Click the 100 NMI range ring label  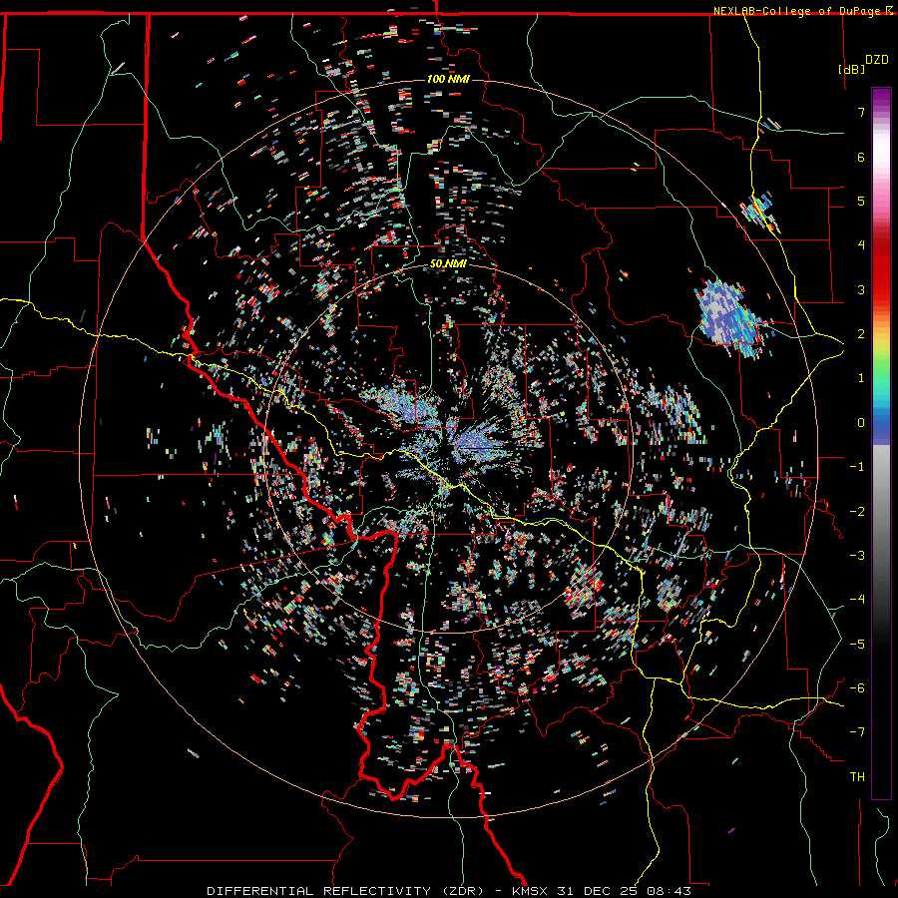448,79
